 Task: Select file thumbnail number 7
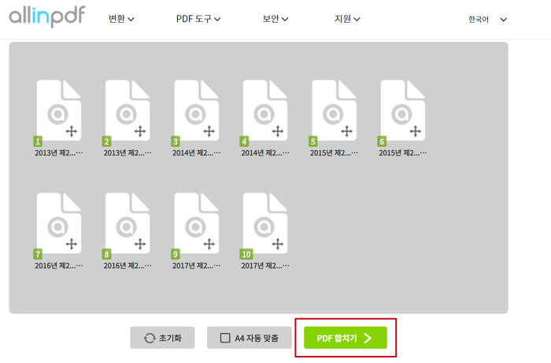59,223
